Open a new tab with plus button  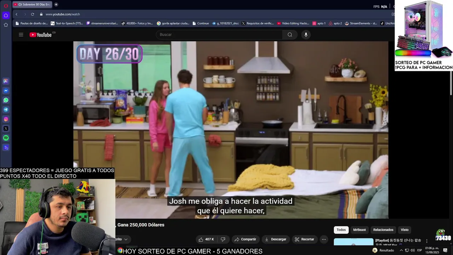click(x=56, y=5)
